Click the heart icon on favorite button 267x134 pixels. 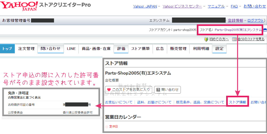click(x=109, y=90)
